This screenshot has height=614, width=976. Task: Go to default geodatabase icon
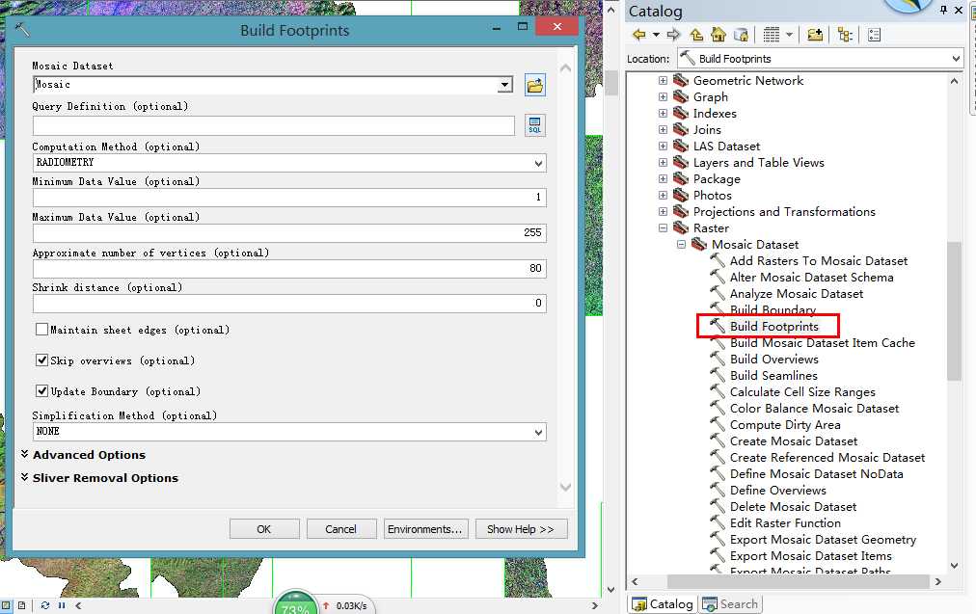[741, 35]
